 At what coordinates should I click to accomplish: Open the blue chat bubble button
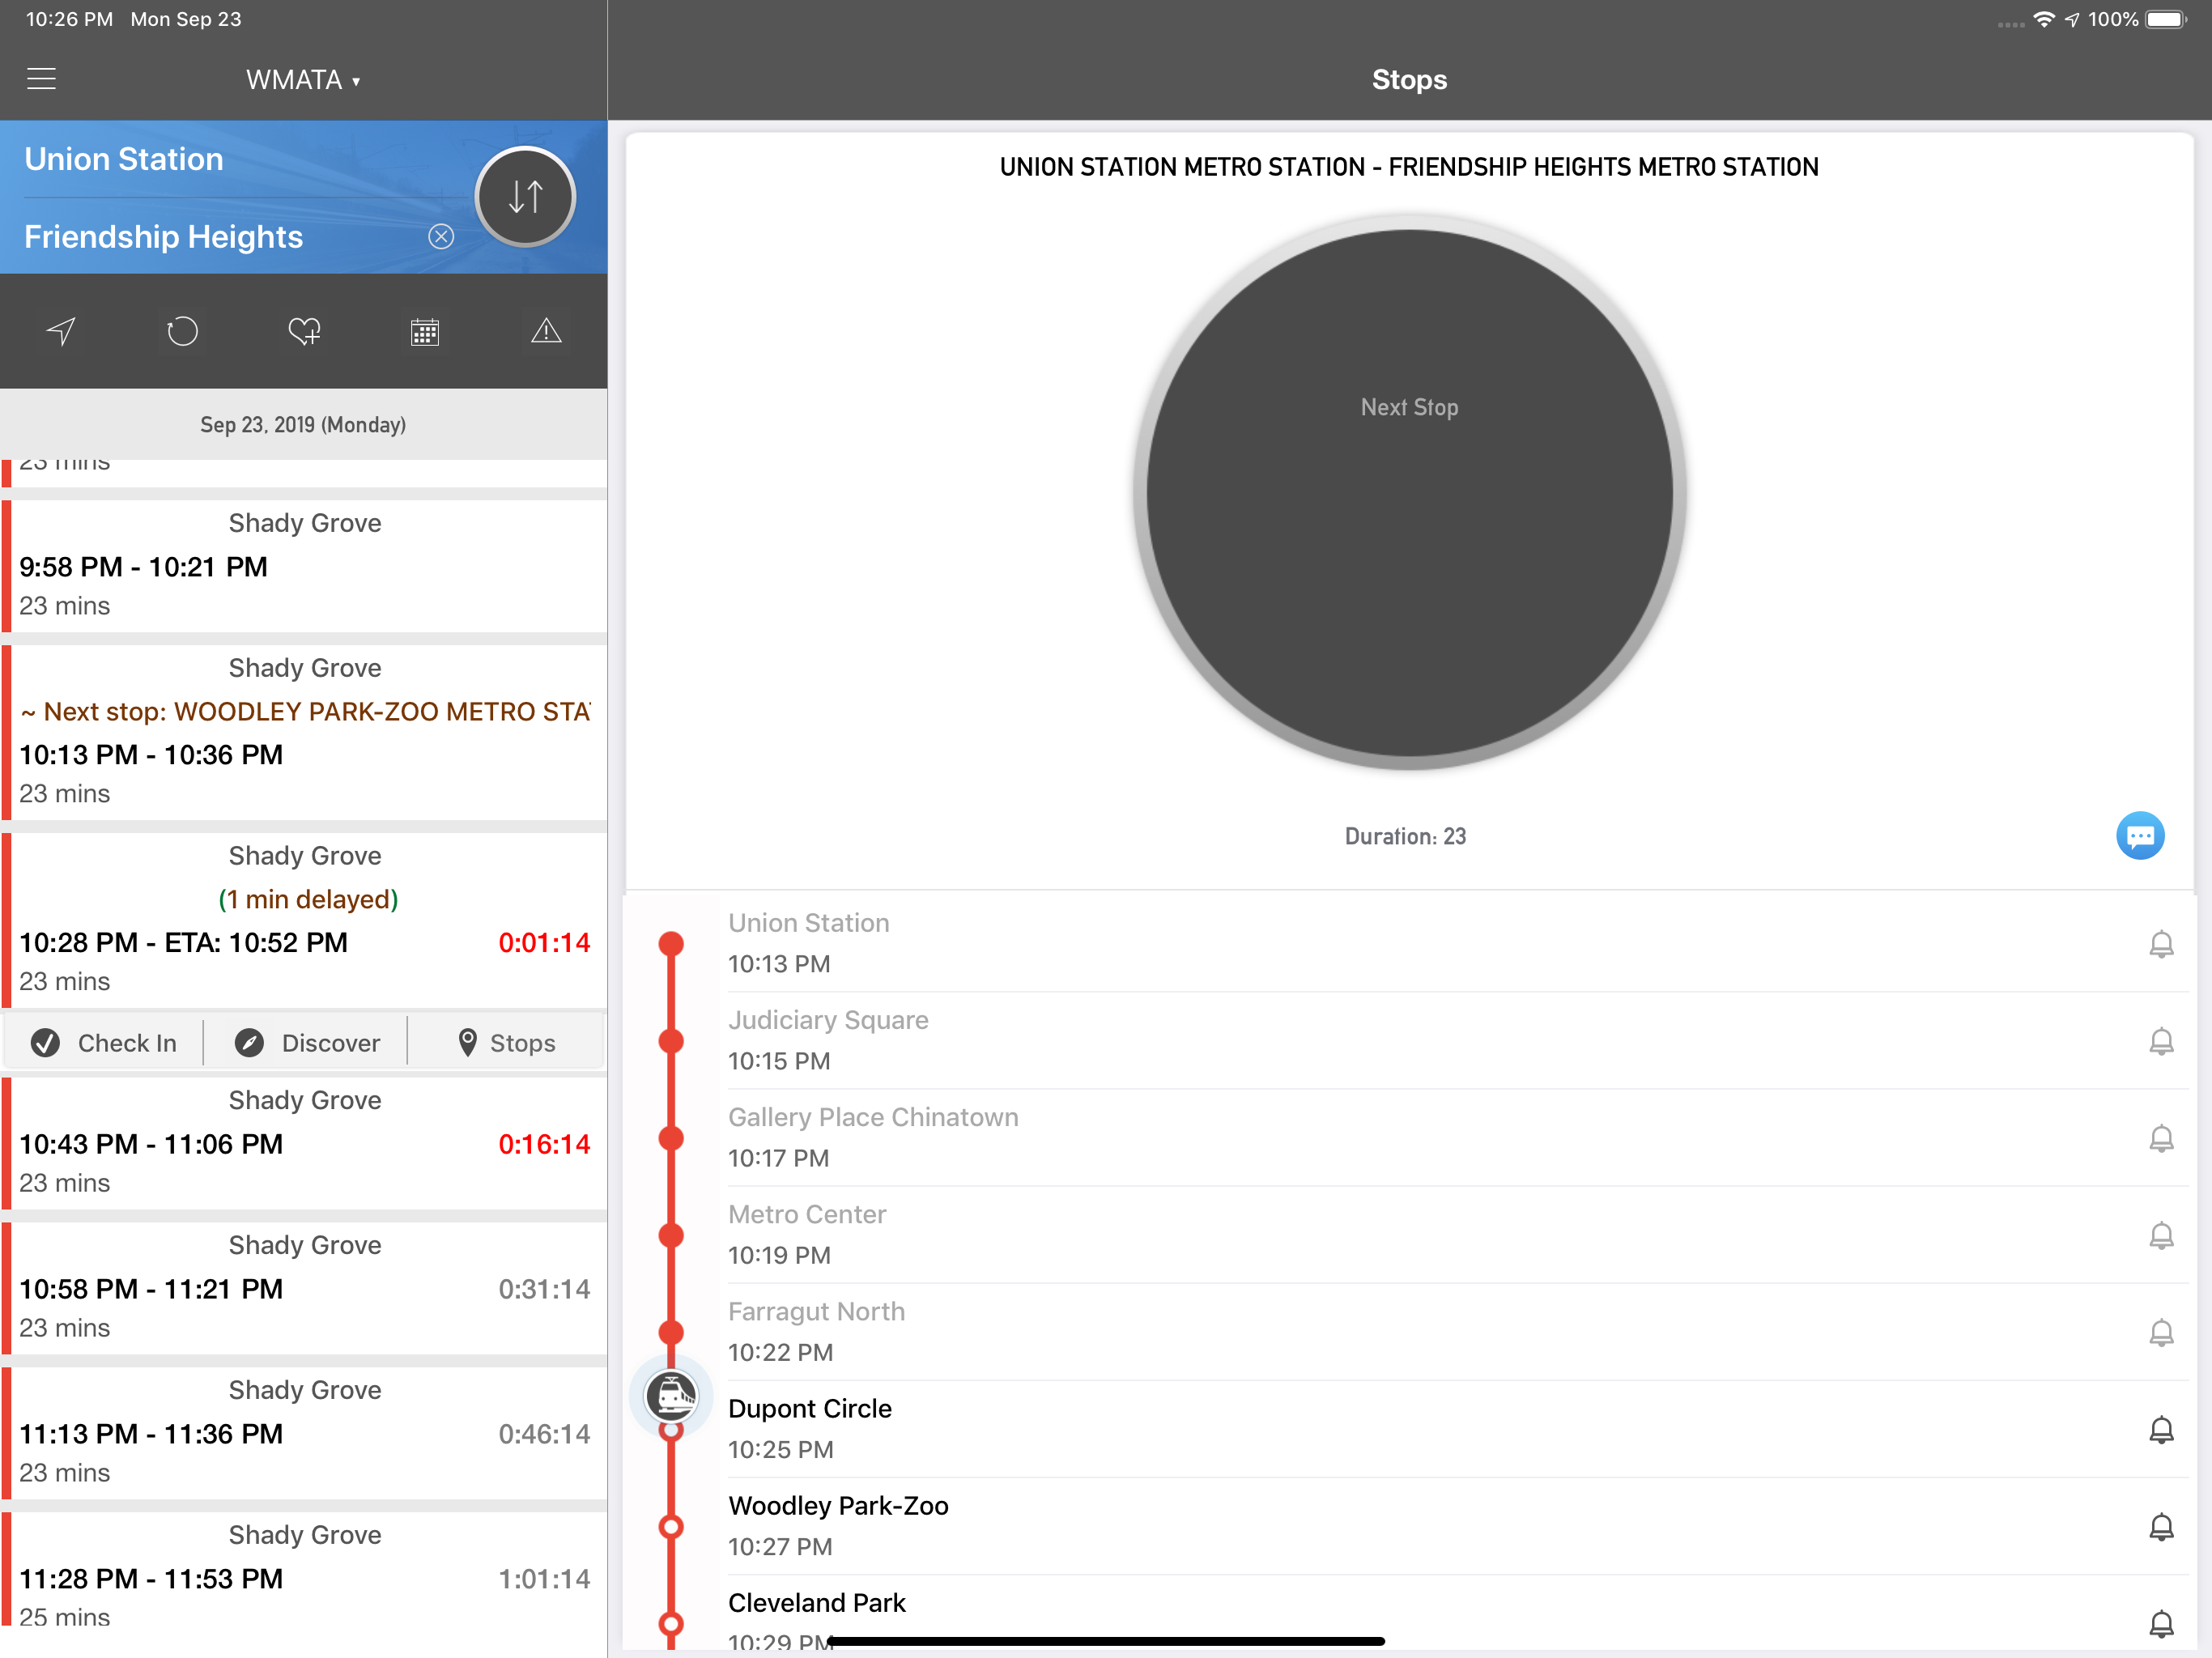pos(2140,836)
